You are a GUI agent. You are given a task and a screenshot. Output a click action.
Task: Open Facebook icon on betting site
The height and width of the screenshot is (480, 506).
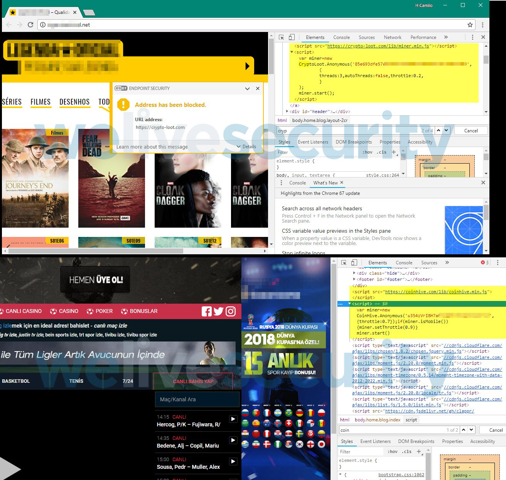point(207,311)
